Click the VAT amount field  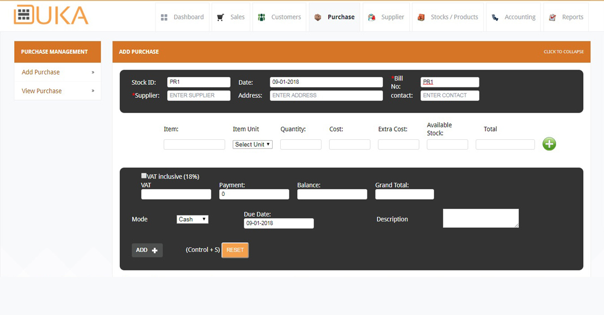pos(176,194)
